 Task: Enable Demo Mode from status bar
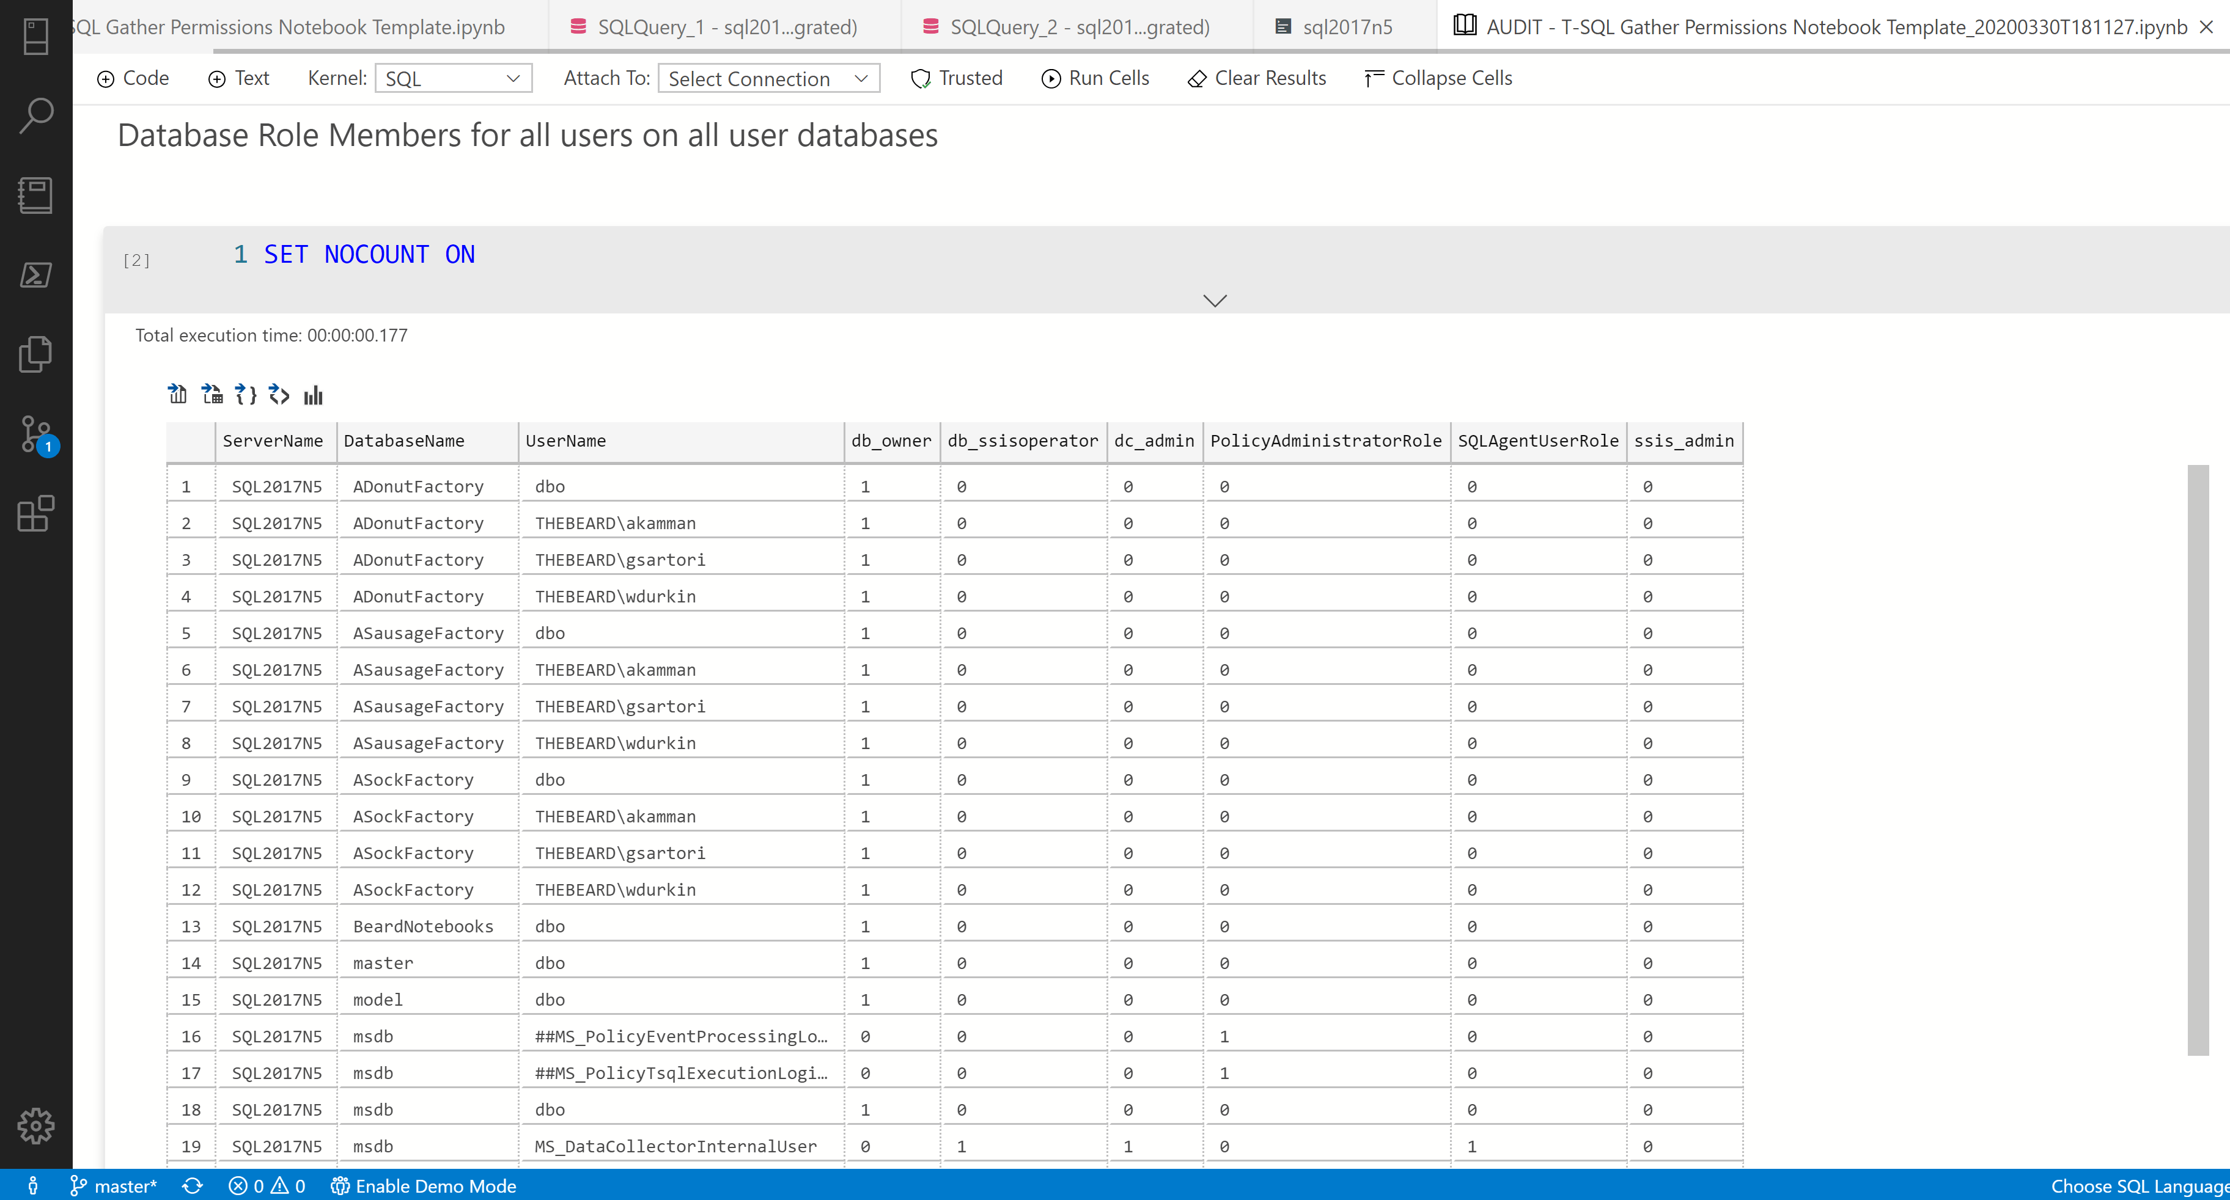click(423, 1186)
